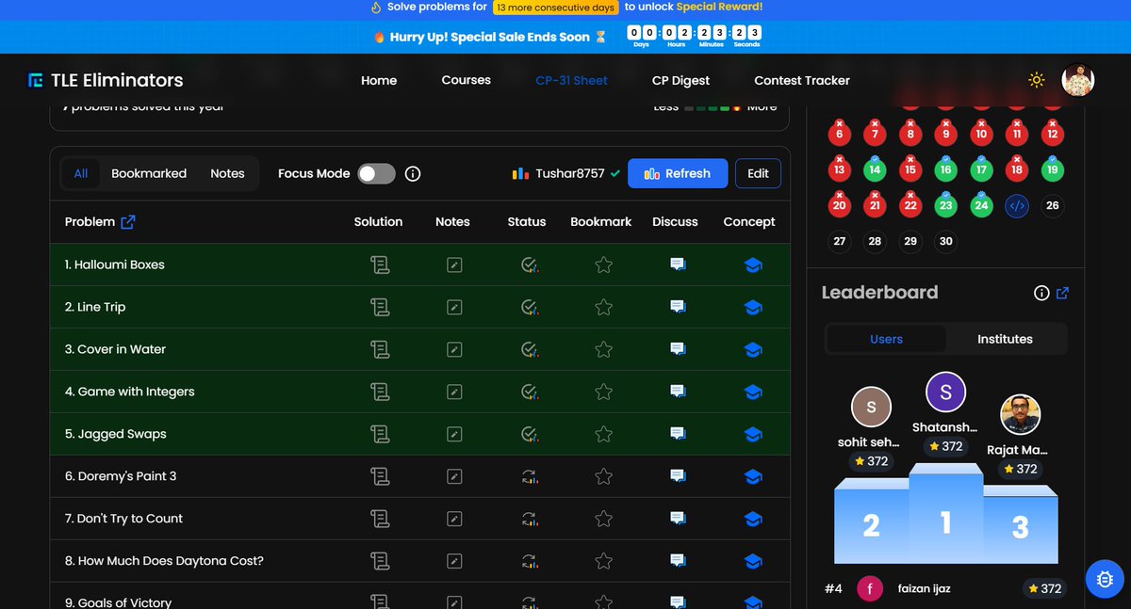Select today's code icon calendar day
Image resolution: width=1131 pixels, height=609 pixels.
coord(1016,205)
